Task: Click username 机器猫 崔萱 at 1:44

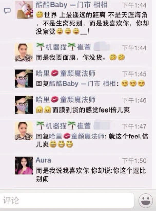Action: point(63,47)
